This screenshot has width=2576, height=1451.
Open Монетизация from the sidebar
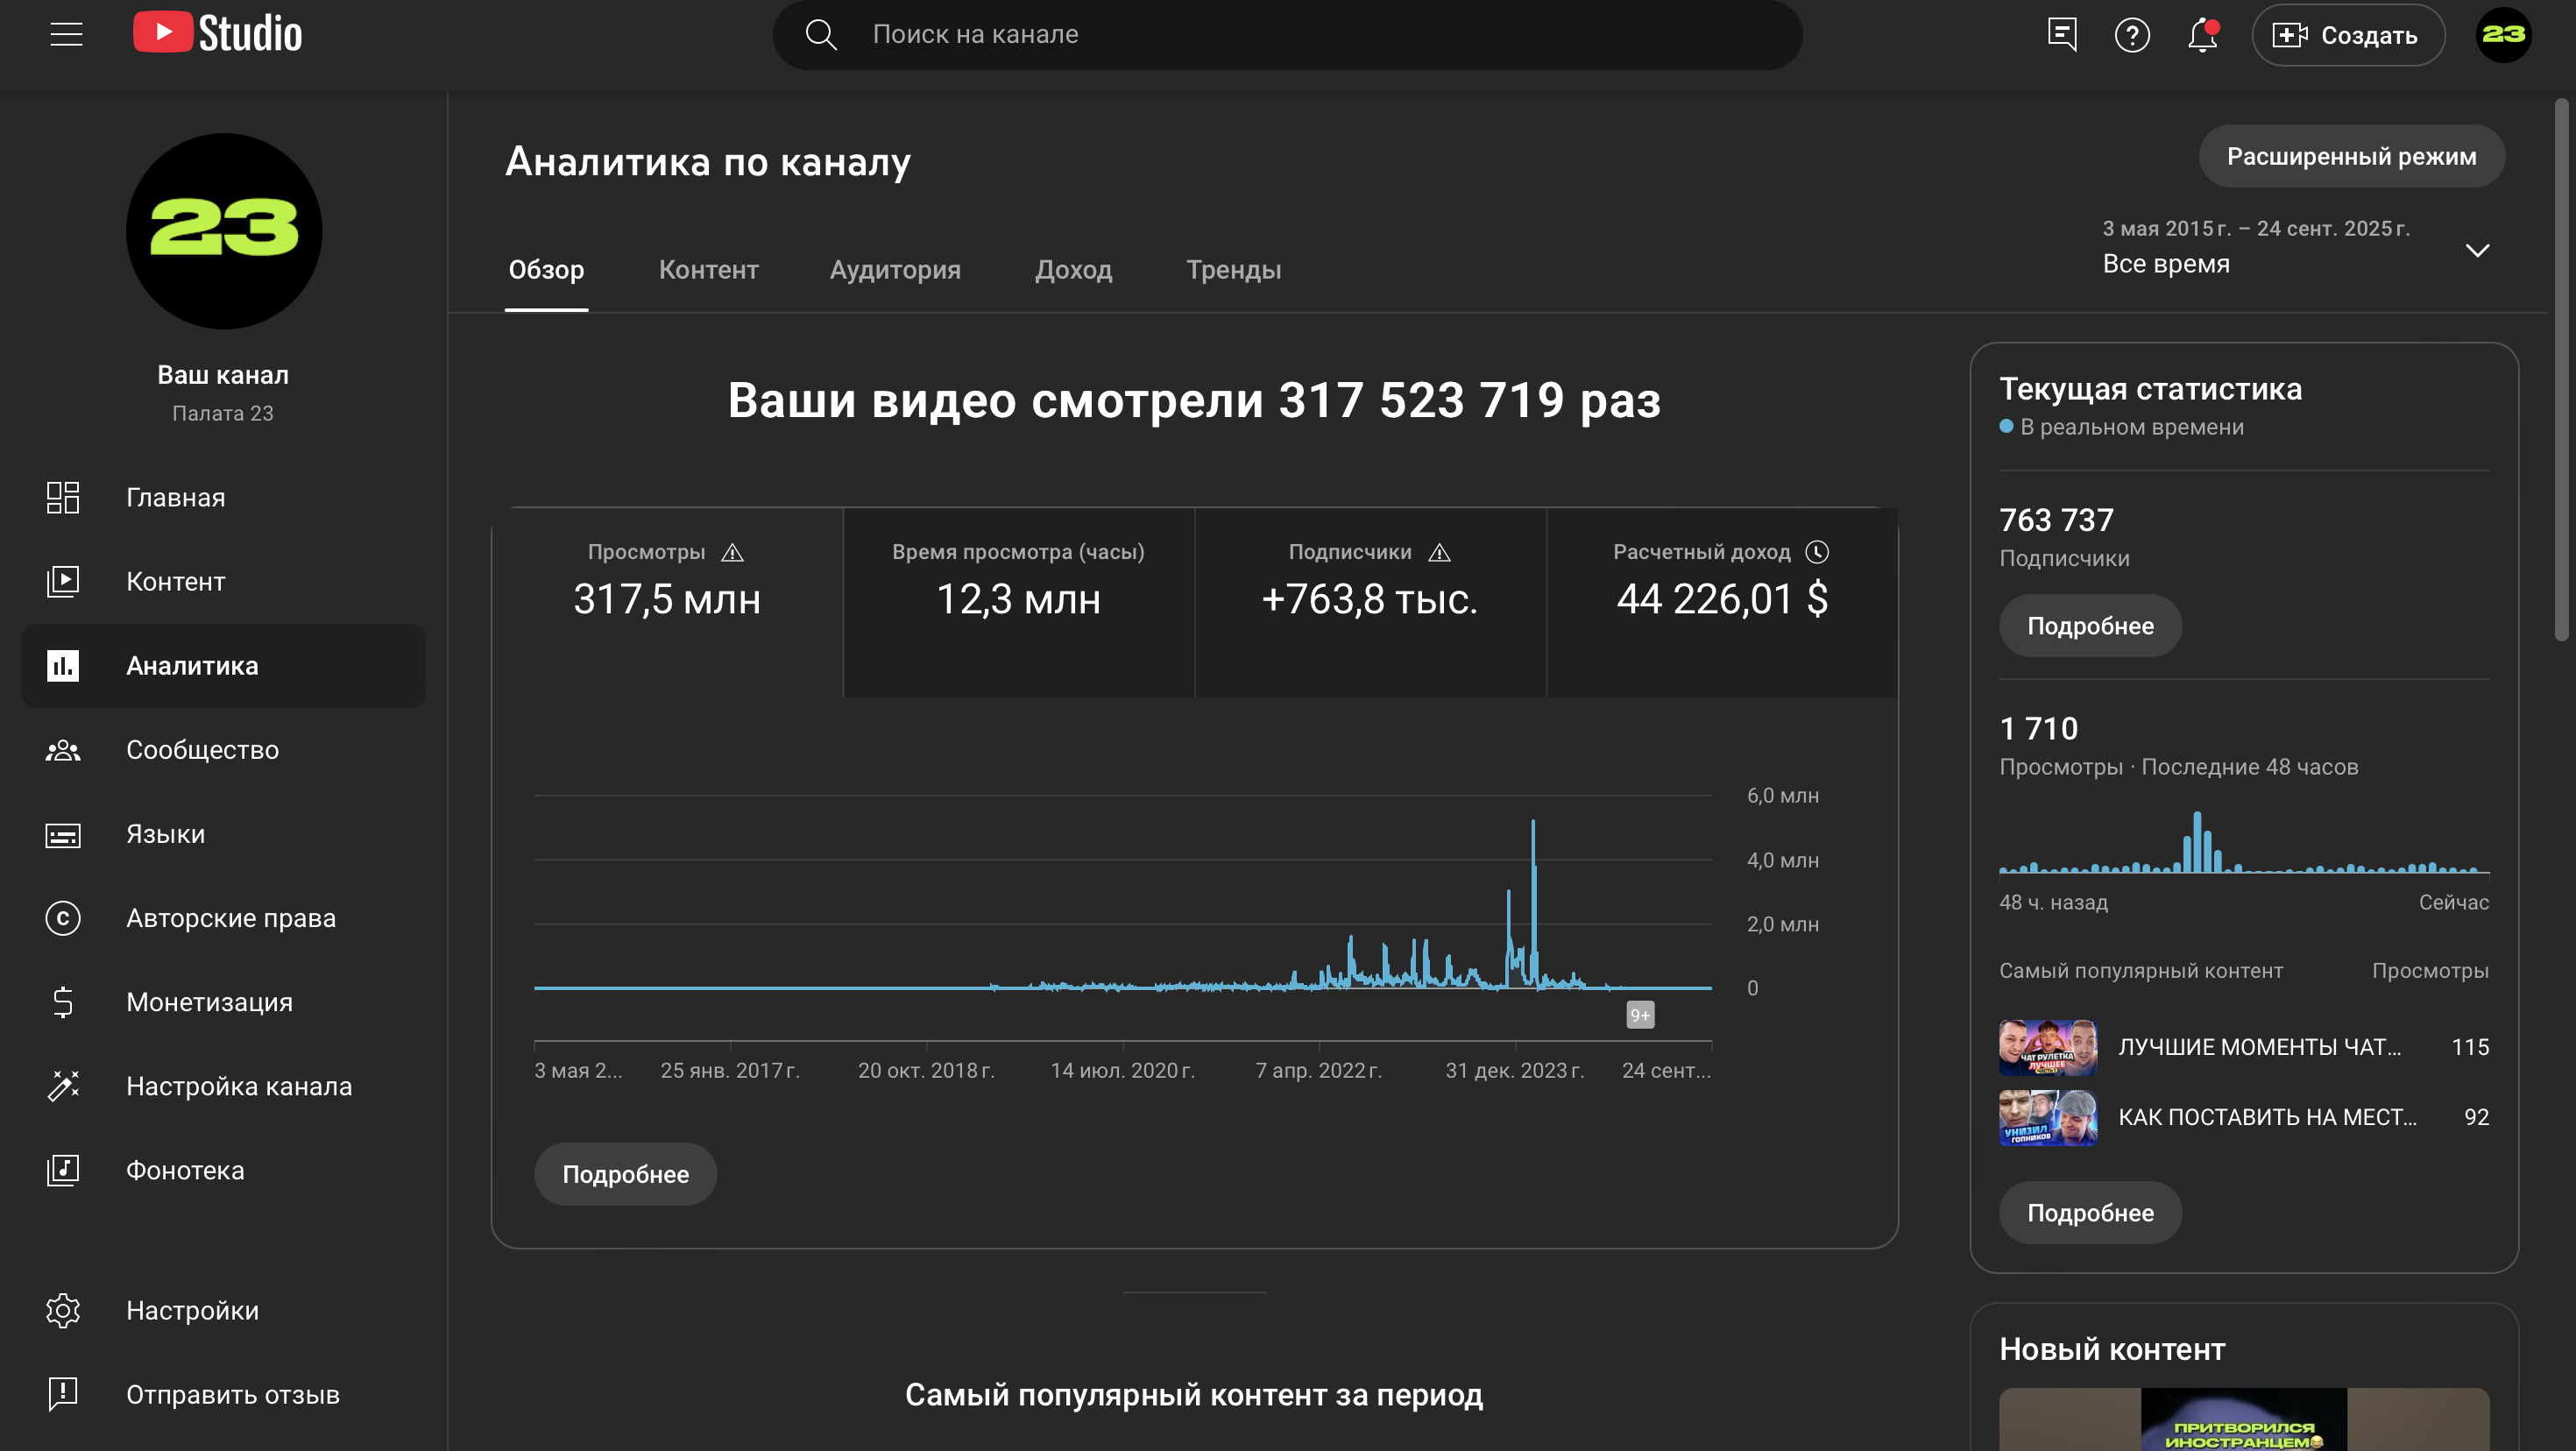[x=209, y=1002]
